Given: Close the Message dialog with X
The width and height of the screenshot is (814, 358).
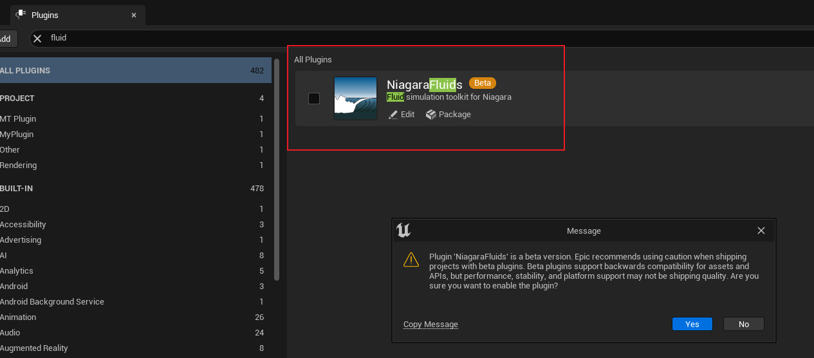Looking at the screenshot, I should click(761, 231).
